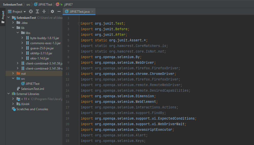
Task: Click the org.junit.Test import line
Action: pyautogui.click(x=103, y=23)
